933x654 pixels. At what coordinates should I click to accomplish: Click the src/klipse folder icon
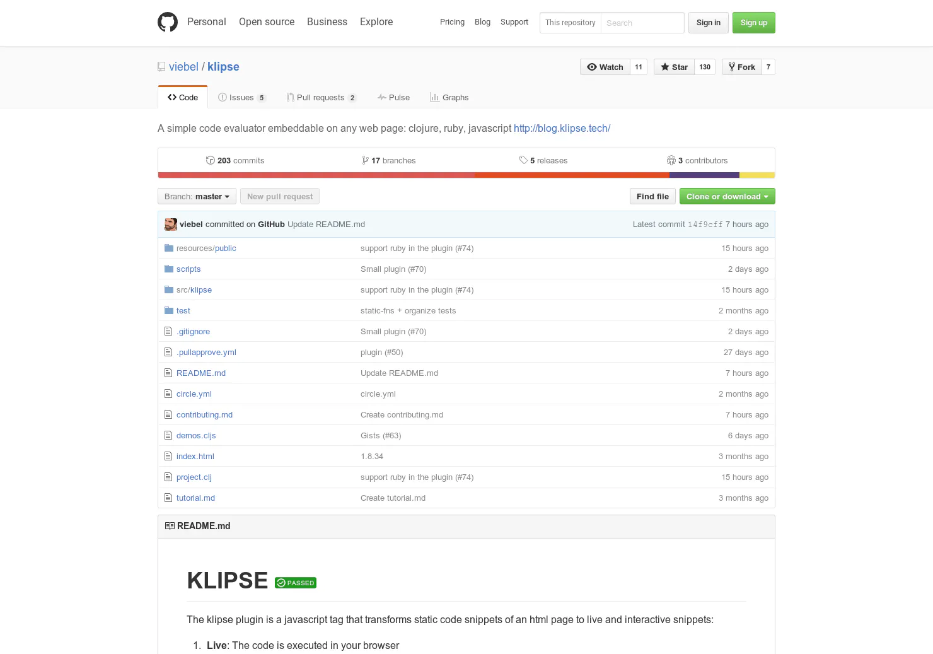coord(169,289)
